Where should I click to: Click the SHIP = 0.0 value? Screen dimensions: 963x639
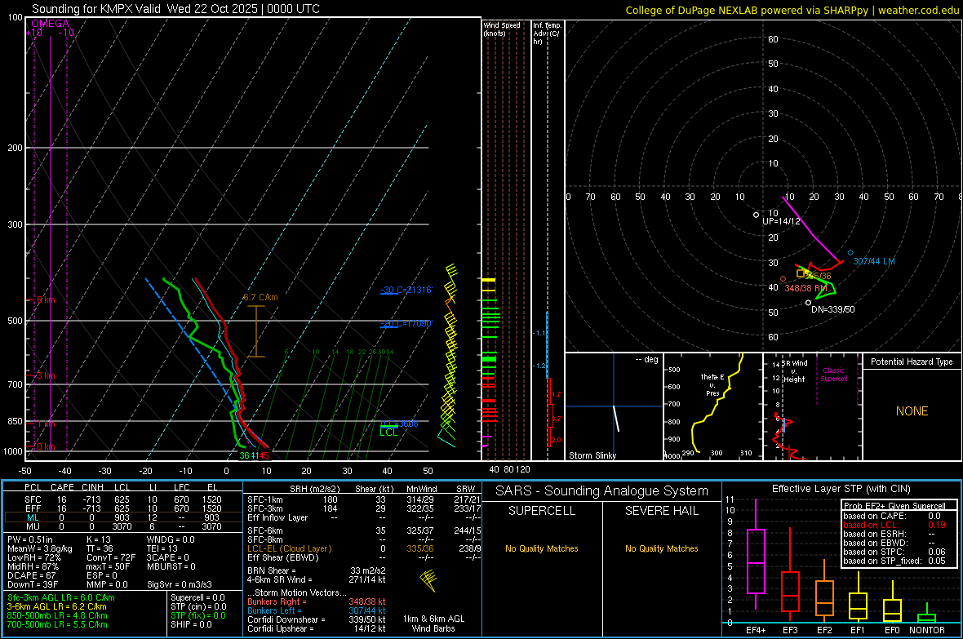191,624
